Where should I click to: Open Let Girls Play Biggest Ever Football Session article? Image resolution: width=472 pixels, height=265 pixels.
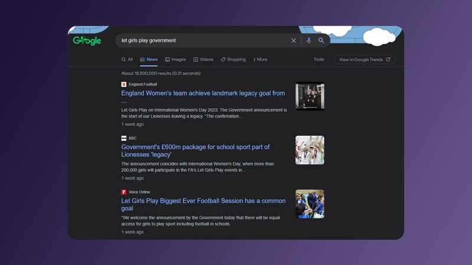point(204,204)
